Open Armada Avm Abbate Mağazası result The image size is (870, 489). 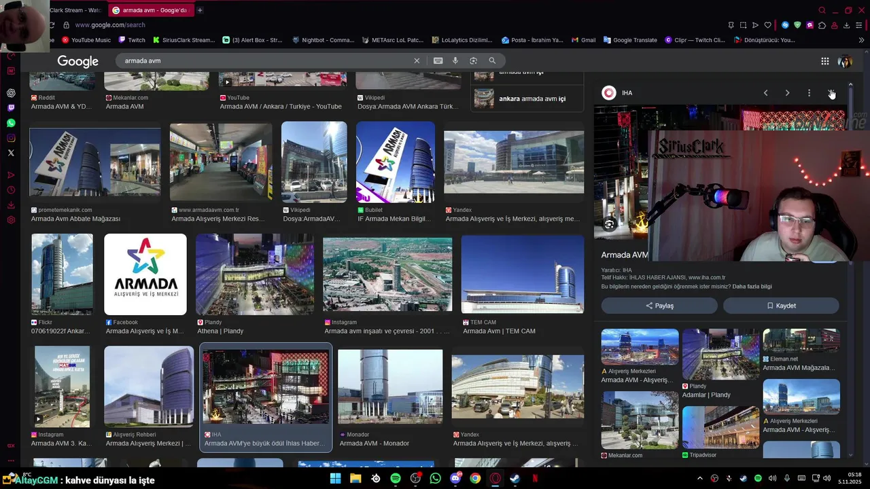[95, 162]
